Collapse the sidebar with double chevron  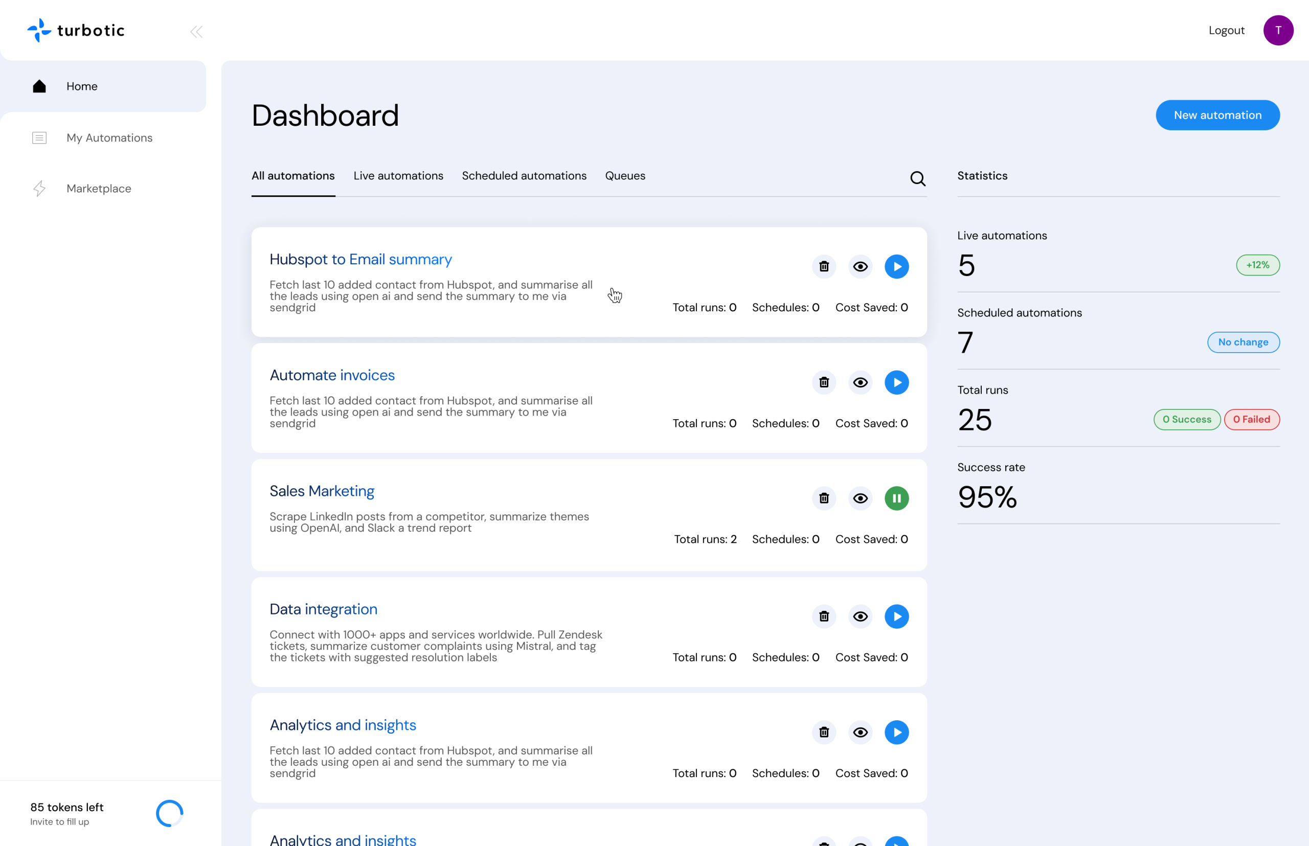(196, 31)
